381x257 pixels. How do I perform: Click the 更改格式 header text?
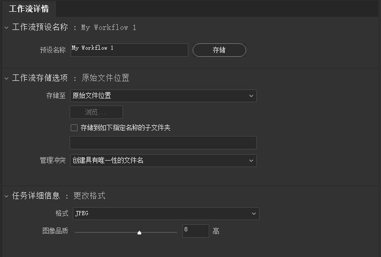89,196
